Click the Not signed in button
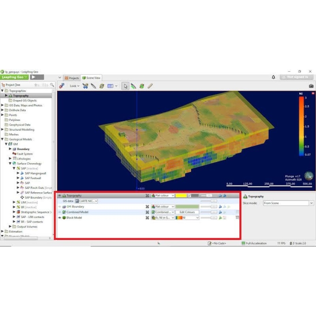The image size is (316, 316). (297, 77)
